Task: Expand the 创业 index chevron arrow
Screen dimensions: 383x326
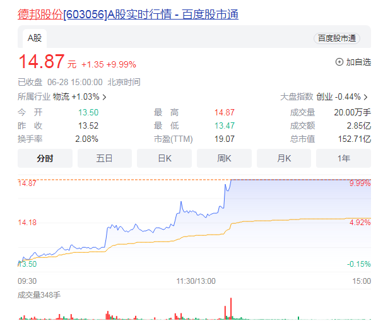Action: coord(365,97)
